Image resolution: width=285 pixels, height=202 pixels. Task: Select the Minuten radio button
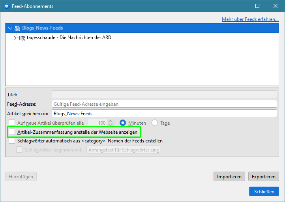[x=123, y=123]
